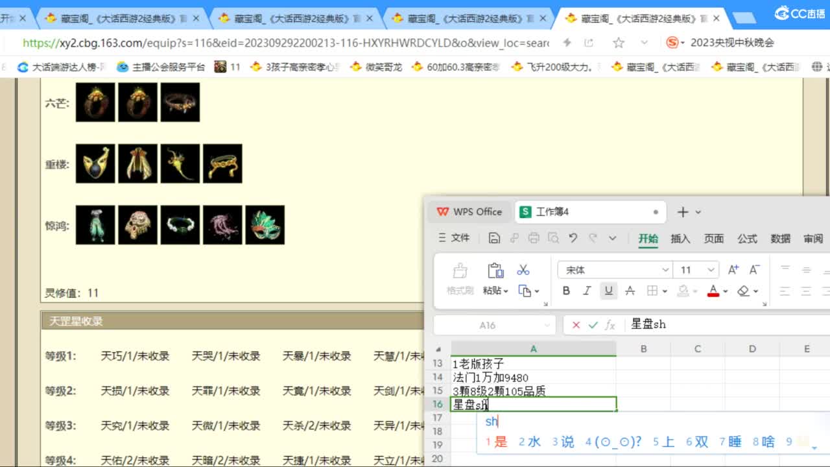Viewport: 830px width, 467px height.
Task: Open dropdown arrow next to new tab plus
Action: coord(698,212)
